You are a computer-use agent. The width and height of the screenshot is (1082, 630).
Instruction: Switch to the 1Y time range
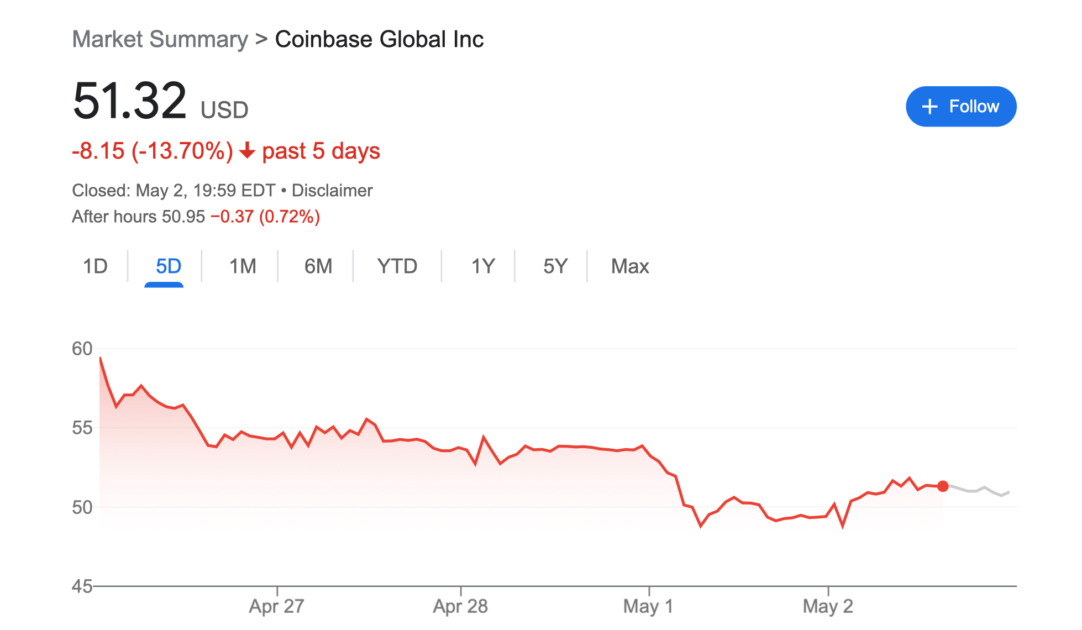(x=483, y=266)
